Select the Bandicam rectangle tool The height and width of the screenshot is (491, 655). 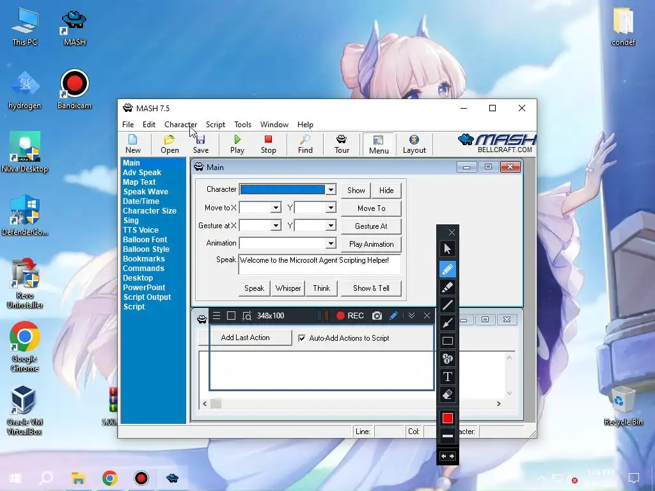[447, 341]
